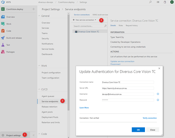
Task: Open Agent queues settings
Action: click(48, 96)
